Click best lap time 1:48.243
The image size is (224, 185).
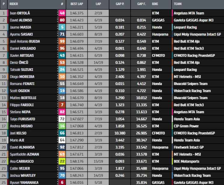coord(77,176)
